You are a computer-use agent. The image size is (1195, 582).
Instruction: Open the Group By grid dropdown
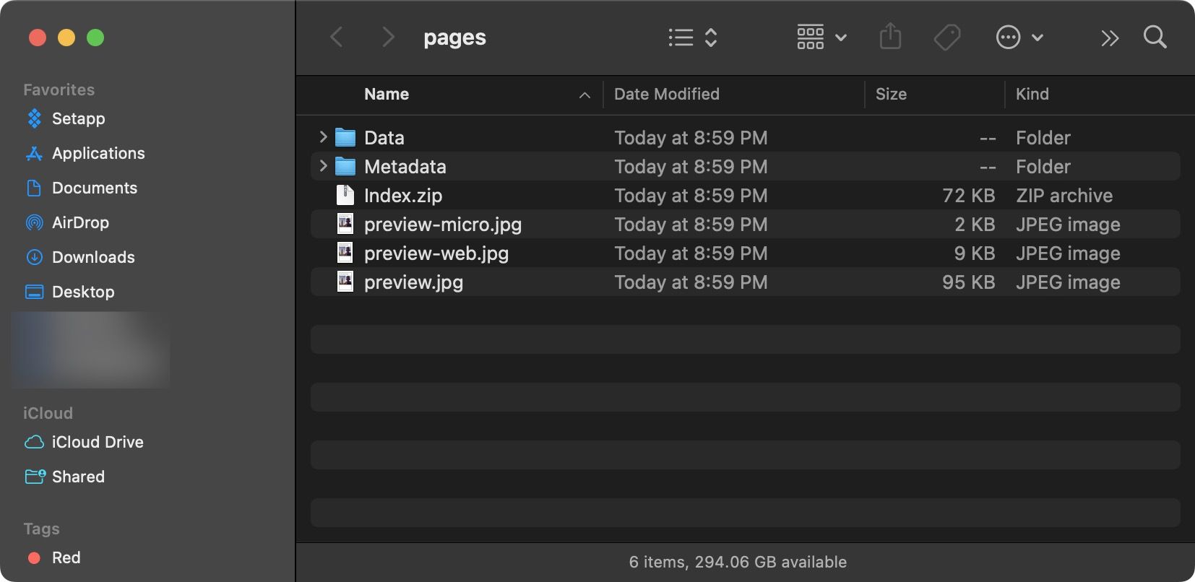(x=821, y=37)
